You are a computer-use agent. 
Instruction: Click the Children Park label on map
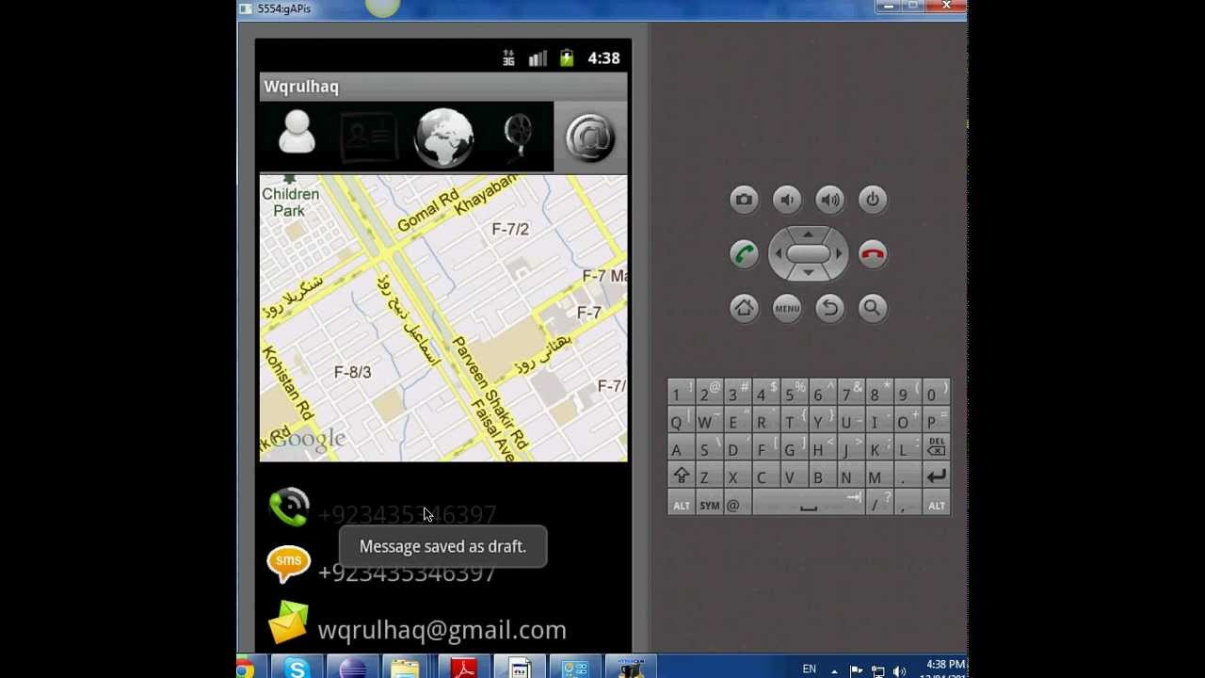coord(290,202)
